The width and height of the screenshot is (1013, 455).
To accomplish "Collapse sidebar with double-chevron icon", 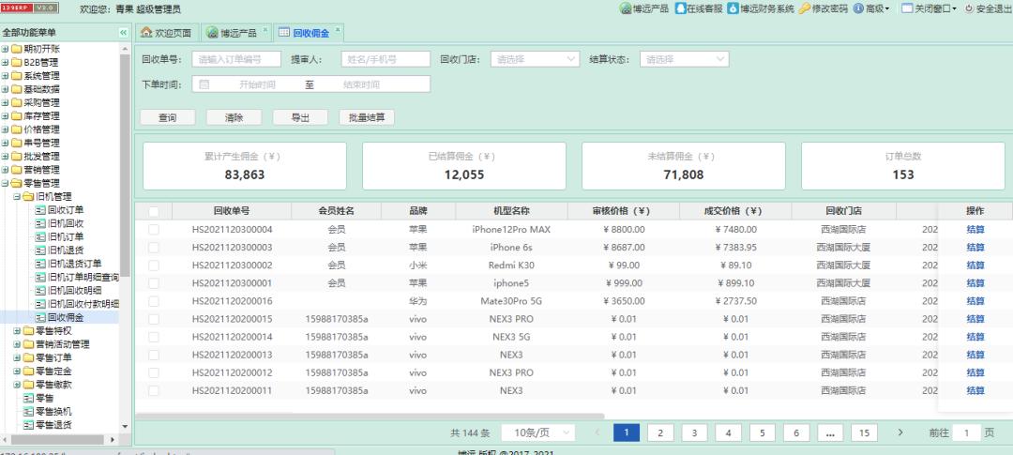I will [124, 32].
